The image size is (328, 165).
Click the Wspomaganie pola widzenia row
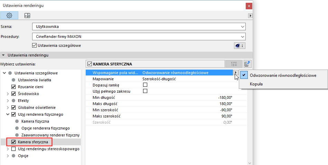click(159, 73)
